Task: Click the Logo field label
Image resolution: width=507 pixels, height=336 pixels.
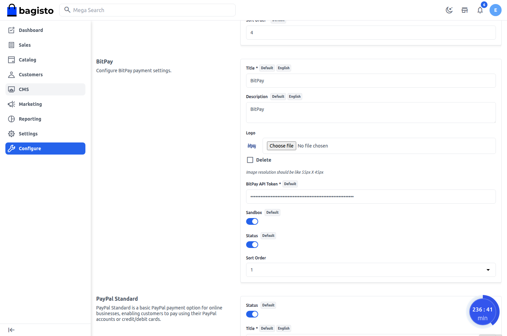Action: tap(250, 133)
